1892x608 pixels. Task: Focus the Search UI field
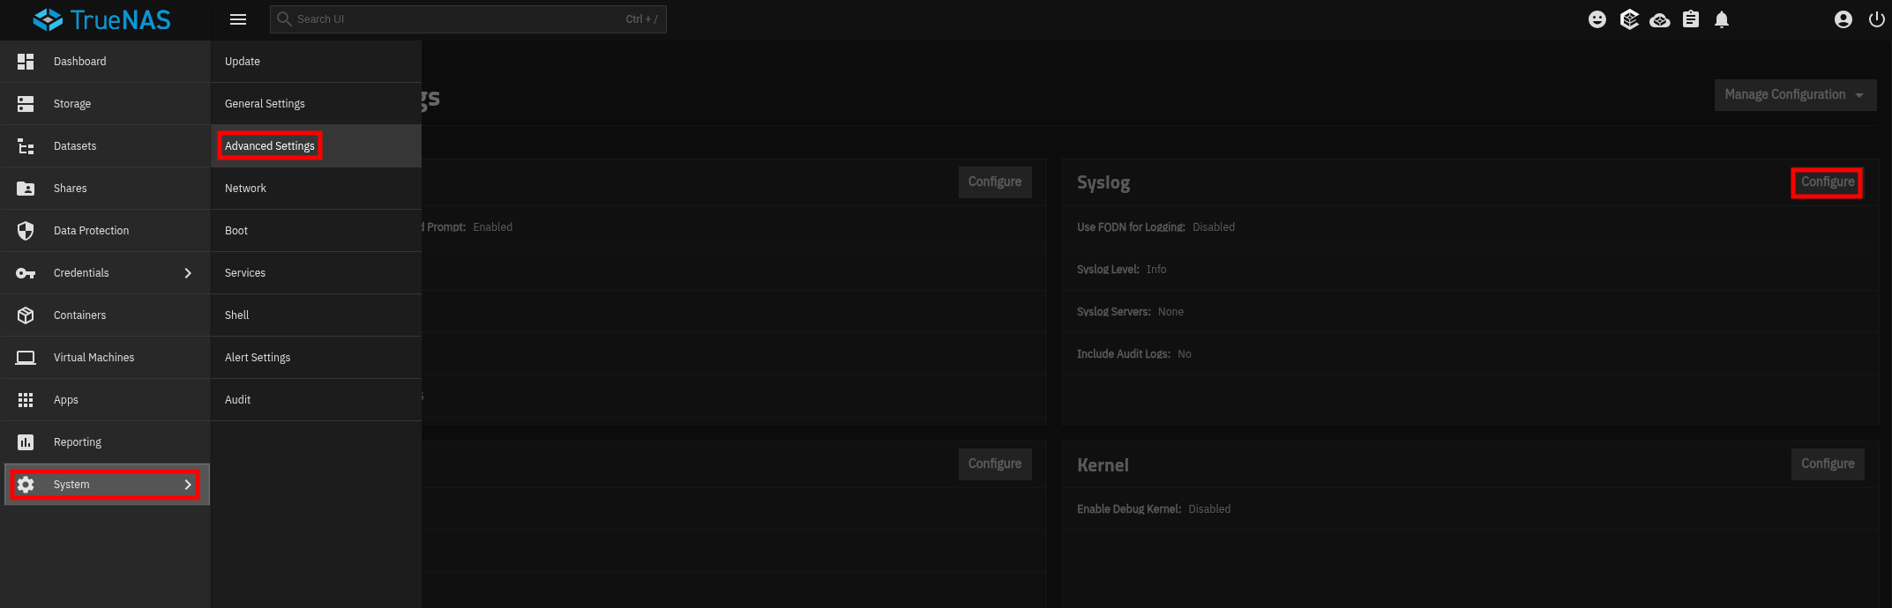point(468,19)
